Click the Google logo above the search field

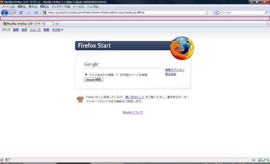tap(92, 64)
